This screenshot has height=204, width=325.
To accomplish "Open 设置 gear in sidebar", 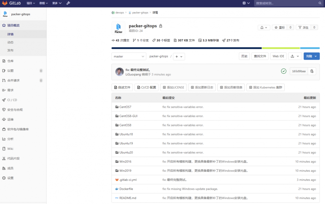I will [10, 178].
